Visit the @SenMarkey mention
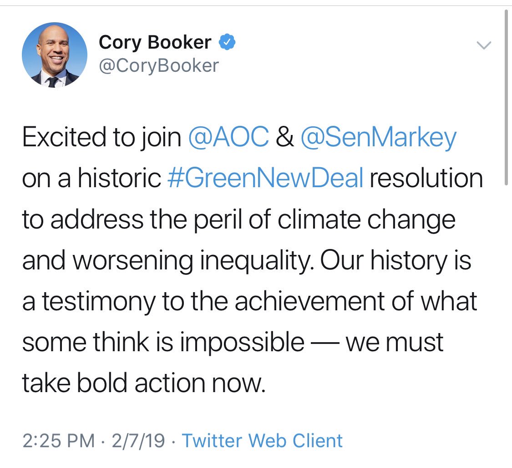 coord(378,138)
